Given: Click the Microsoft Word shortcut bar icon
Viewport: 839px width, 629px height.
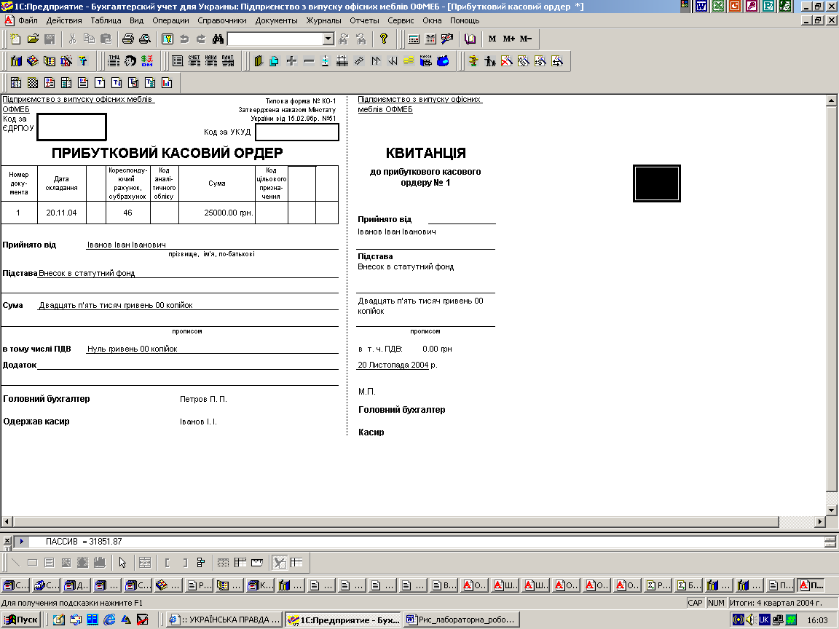Looking at the screenshot, I should 701,6.
